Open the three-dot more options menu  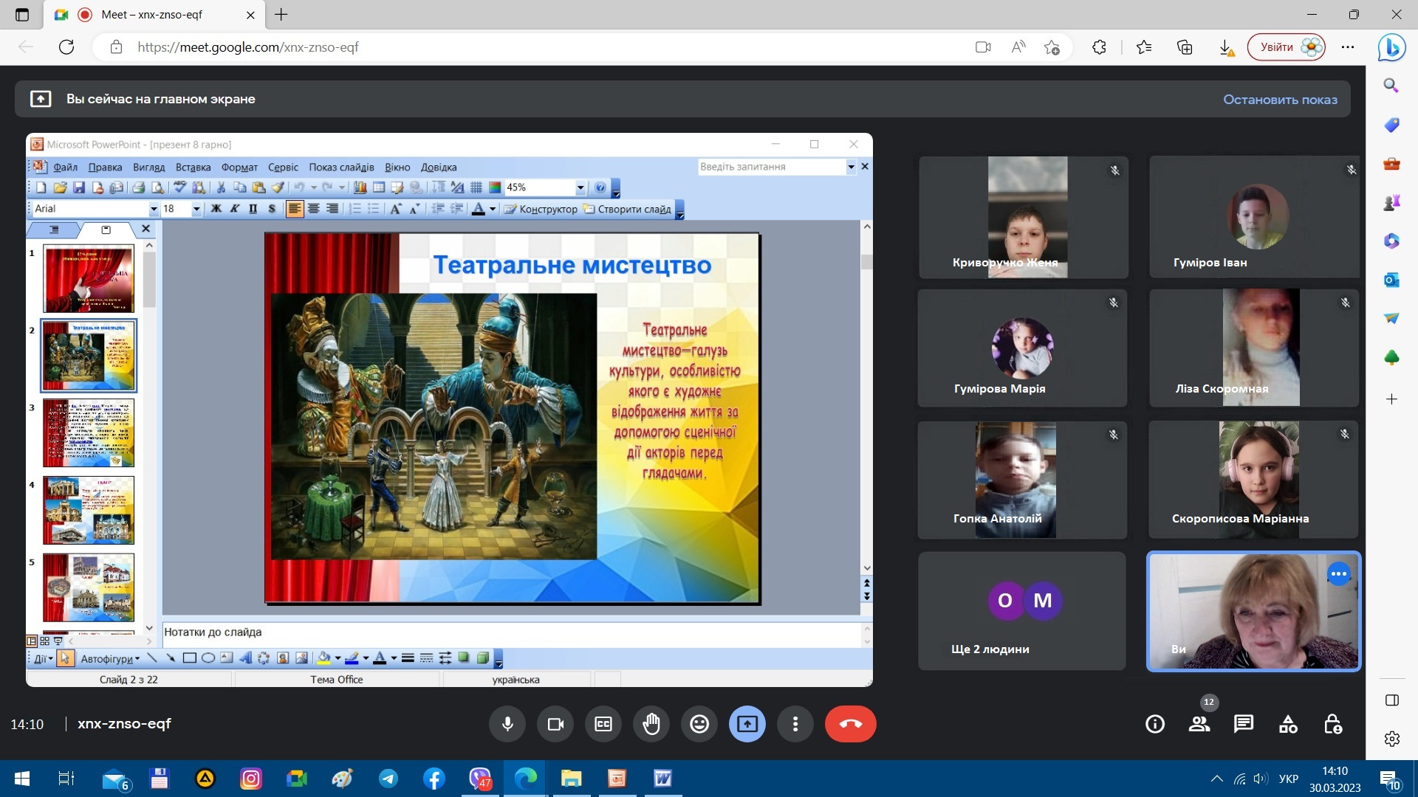(795, 724)
